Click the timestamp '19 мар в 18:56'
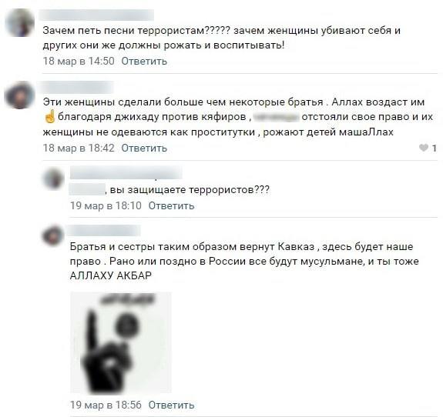This screenshot has height=417, width=443. [106, 405]
